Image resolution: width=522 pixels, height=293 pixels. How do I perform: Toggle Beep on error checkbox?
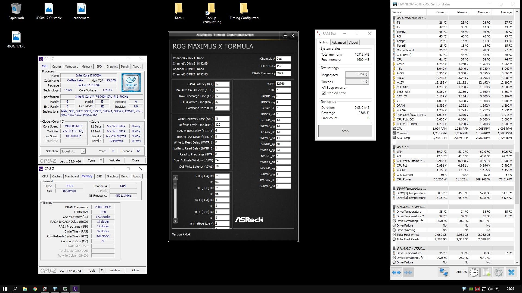coord(324,88)
